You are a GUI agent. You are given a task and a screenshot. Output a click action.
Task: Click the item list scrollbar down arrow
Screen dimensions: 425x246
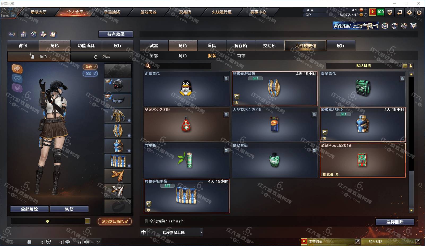tap(411, 210)
